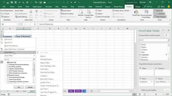This screenshot has height=96, width=172.
Task: Click Tell me search box
Action: tap(148, 7)
